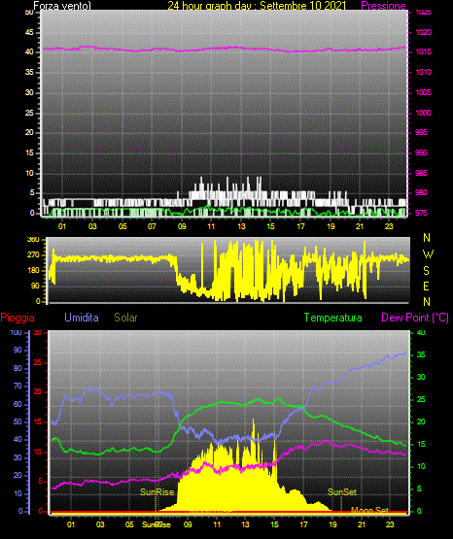The height and width of the screenshot is (539, 453).
Task: Click hour '13' under the wind graph
Action: coord(242,226)
